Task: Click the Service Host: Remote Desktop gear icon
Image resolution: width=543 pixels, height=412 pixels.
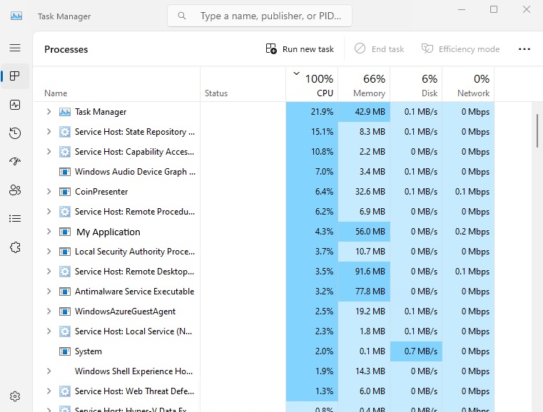Action: pos(65,272)
